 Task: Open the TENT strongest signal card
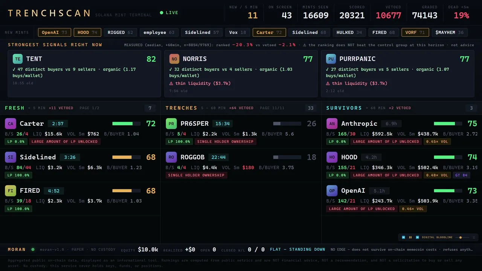(x=84, y=74)
